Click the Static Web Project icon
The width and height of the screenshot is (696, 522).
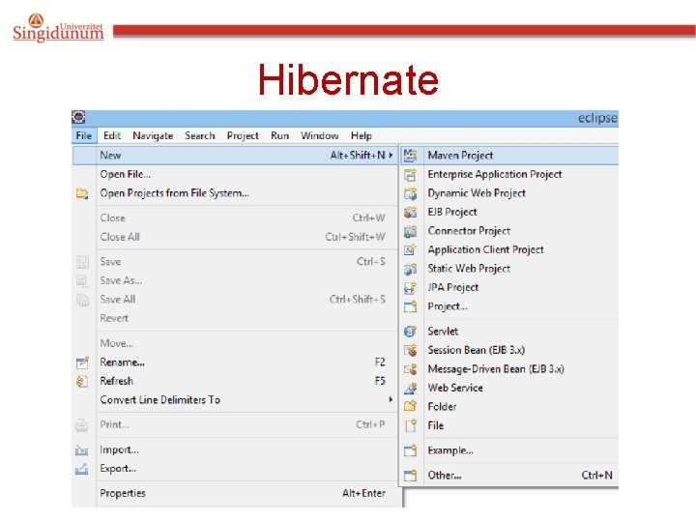coord(411,269)
